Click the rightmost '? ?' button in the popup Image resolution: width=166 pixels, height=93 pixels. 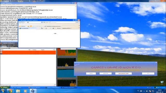pyautogui.click(x=148, y=73)
